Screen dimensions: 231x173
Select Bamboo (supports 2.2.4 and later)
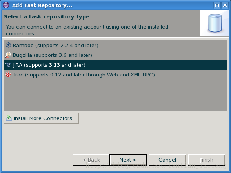[115, 45]
